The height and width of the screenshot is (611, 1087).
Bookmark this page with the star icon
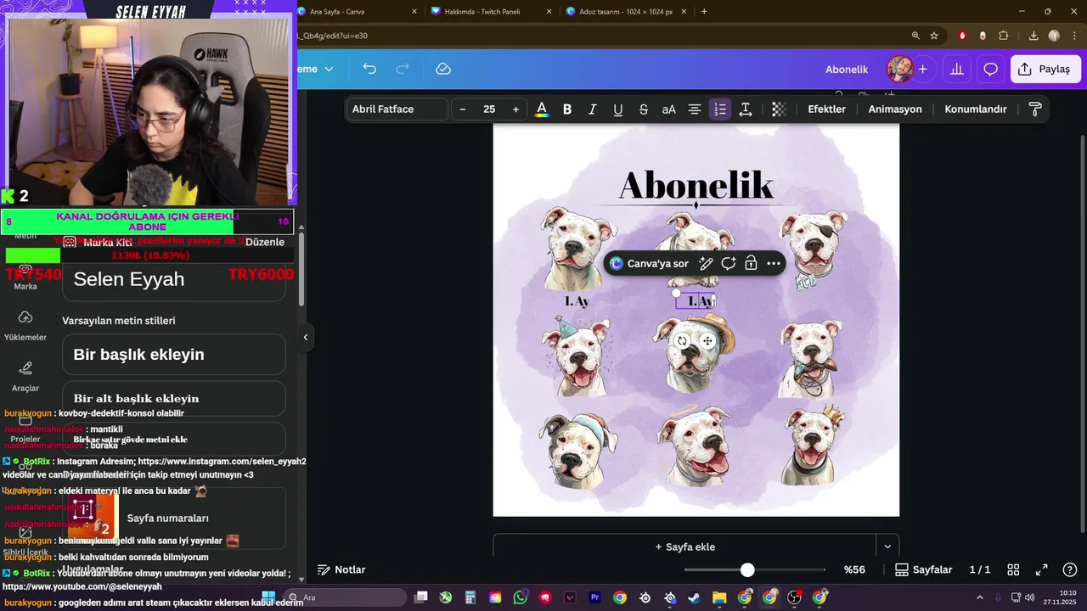(x=934, y=36)
